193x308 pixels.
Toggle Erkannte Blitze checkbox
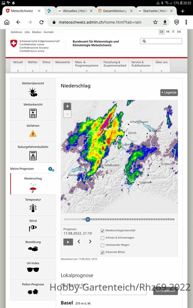click(x=102, y=253)
